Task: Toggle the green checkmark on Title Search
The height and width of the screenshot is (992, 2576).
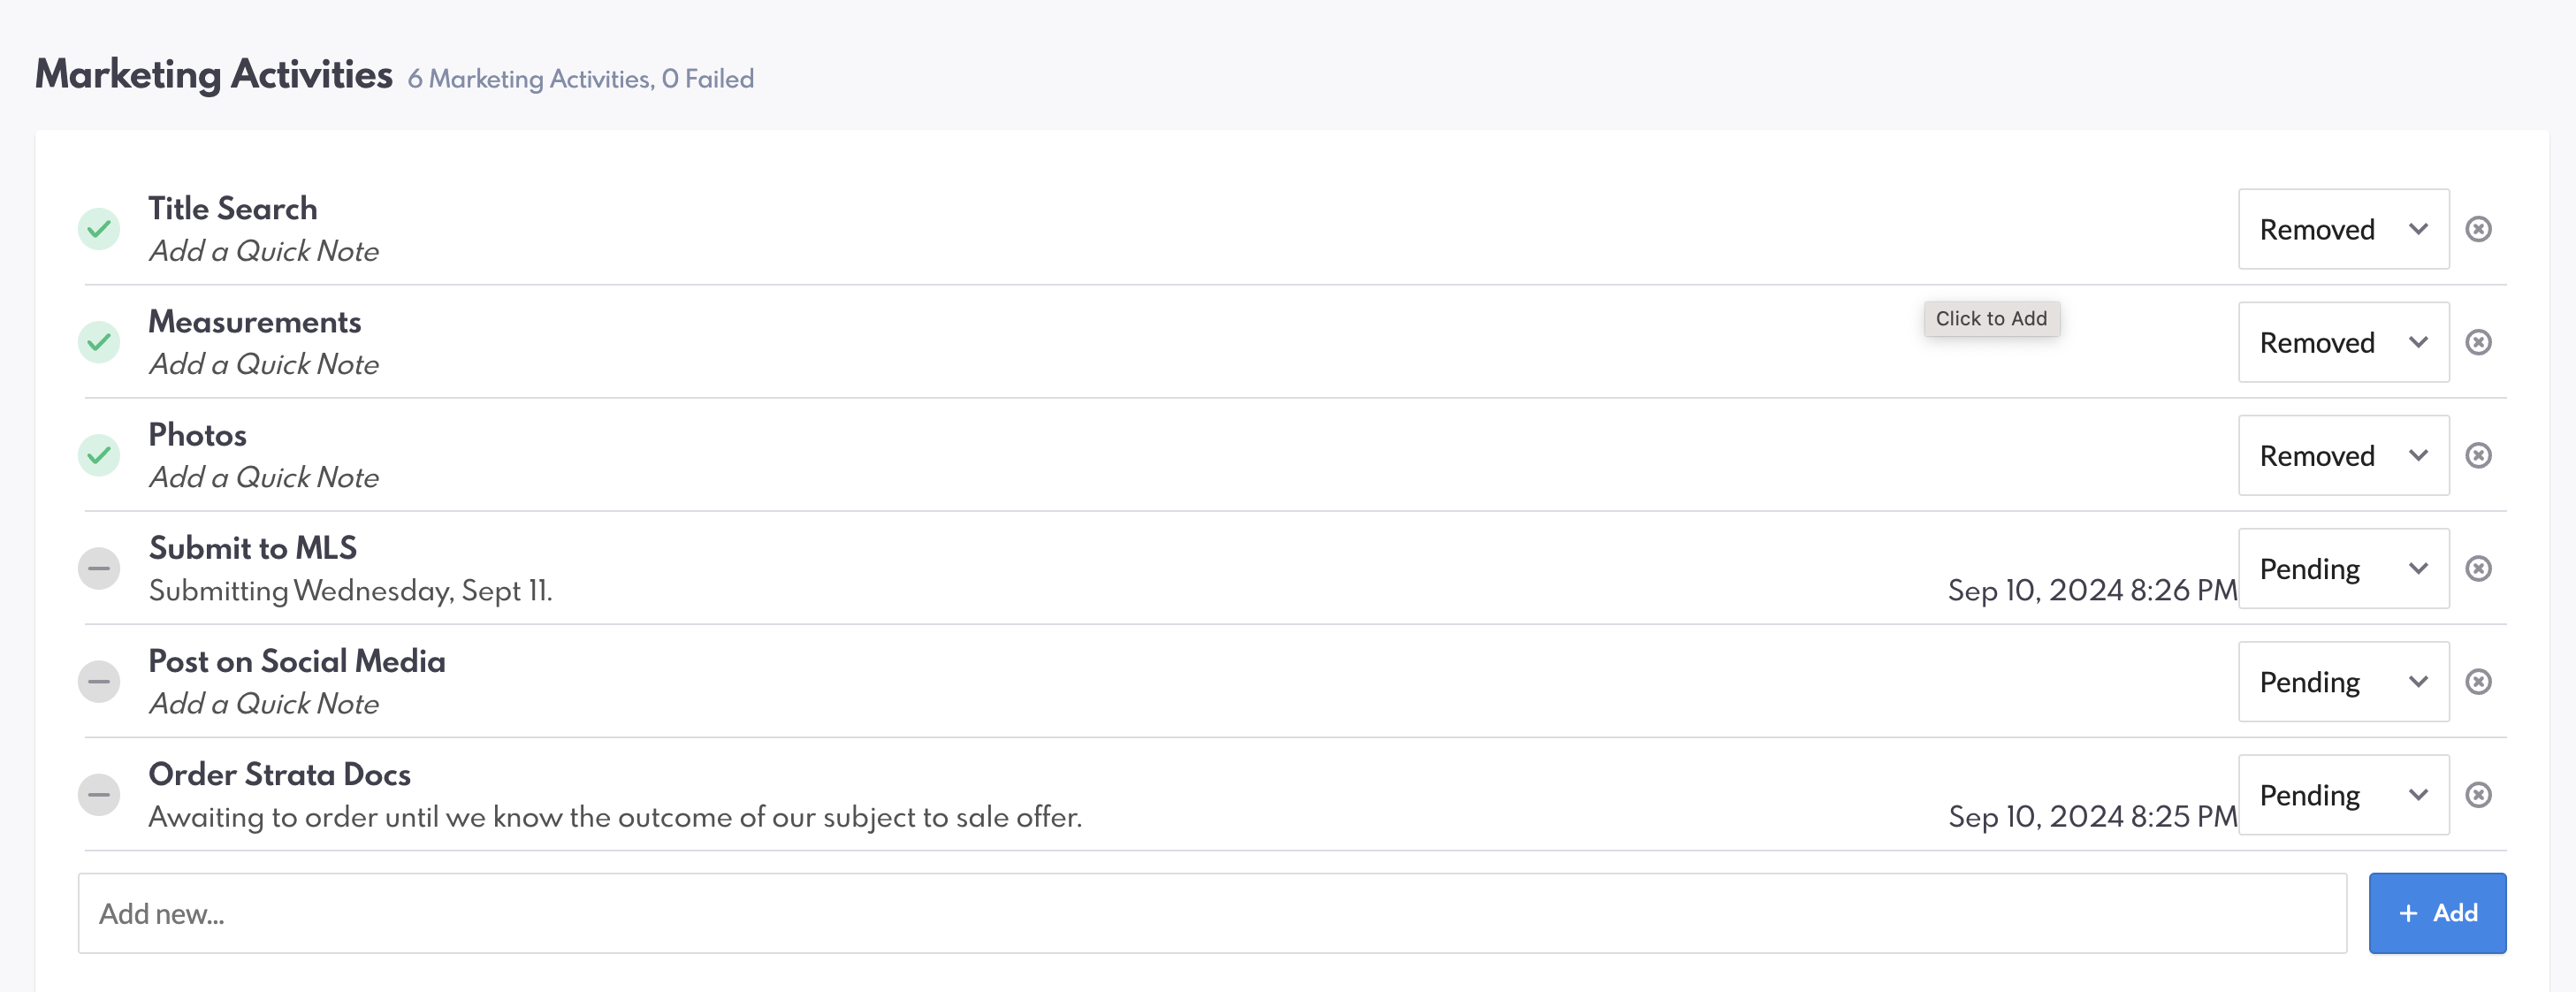Action: 99,229
